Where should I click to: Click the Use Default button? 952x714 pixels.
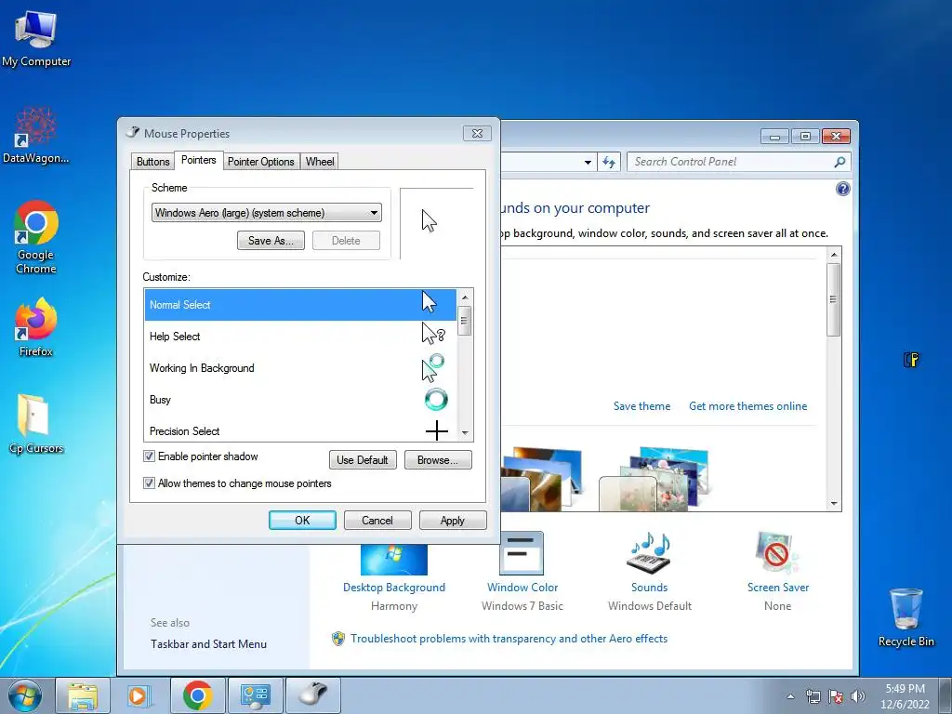pos(363,459)
